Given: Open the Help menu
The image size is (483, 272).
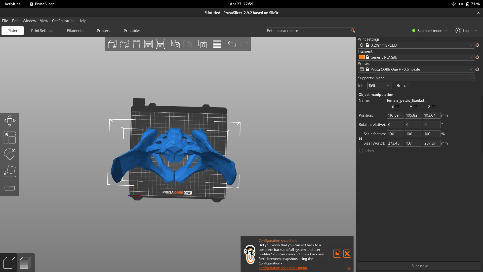Looking at the screenshot, I should point(82,21).
